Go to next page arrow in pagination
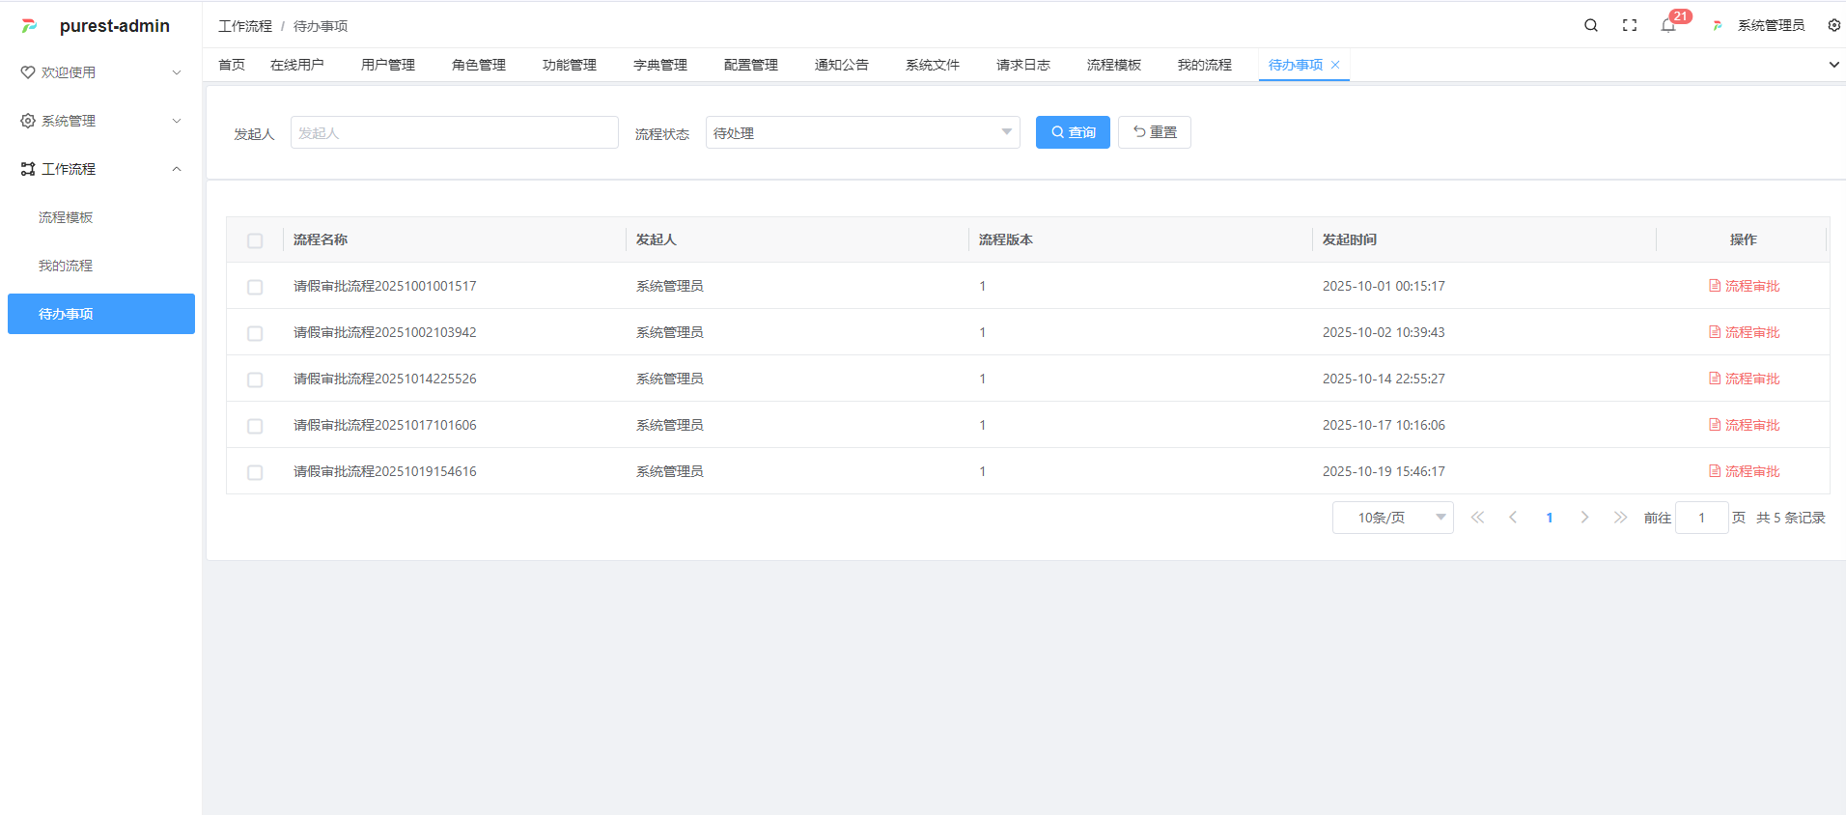This screenshot has width=1846, height=815. coord(1584,518)
